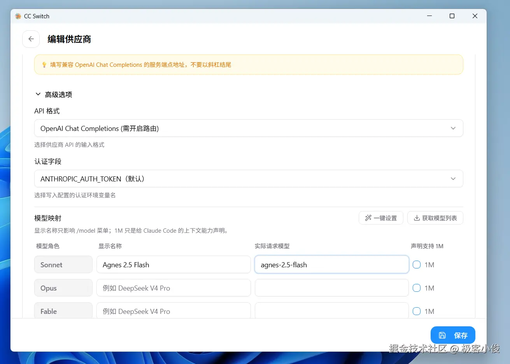Go back with the arrow button
Viewport: 510px width, 364px height.
(31, 39)
